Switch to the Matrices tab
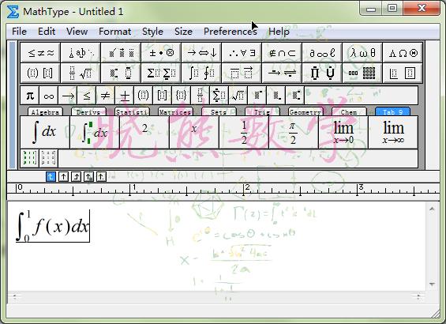 point(175,112)
